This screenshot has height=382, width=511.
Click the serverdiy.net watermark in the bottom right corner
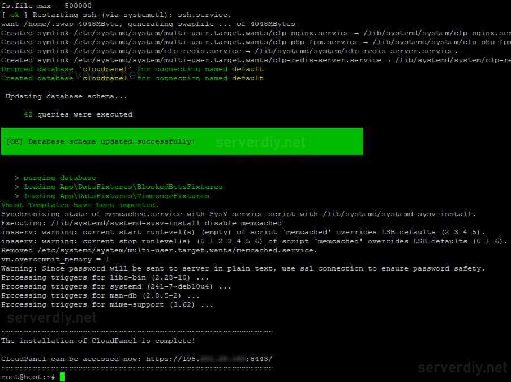462,368
